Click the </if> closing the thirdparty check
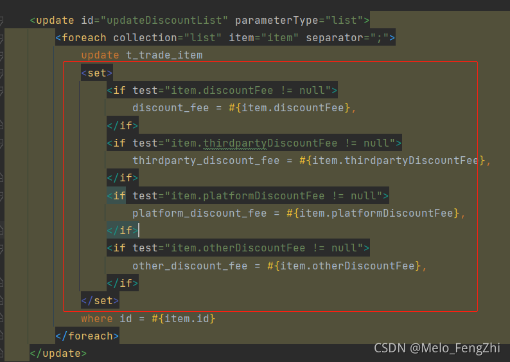The width and height of the screenshot is (510, 362). pyautogui.click(x=123, y=177)
